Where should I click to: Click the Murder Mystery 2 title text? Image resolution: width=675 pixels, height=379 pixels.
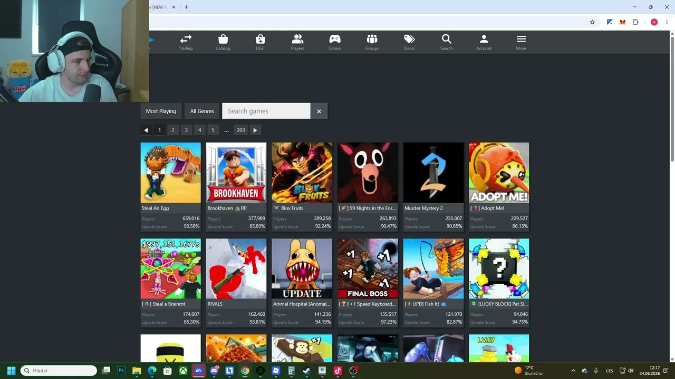423,208
